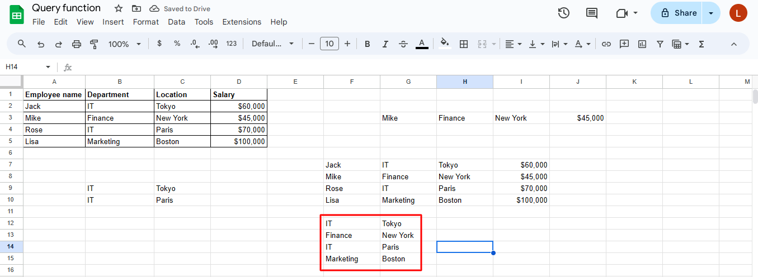
Task: Toggle strikethrough formatting
Action: click(403, 44)
